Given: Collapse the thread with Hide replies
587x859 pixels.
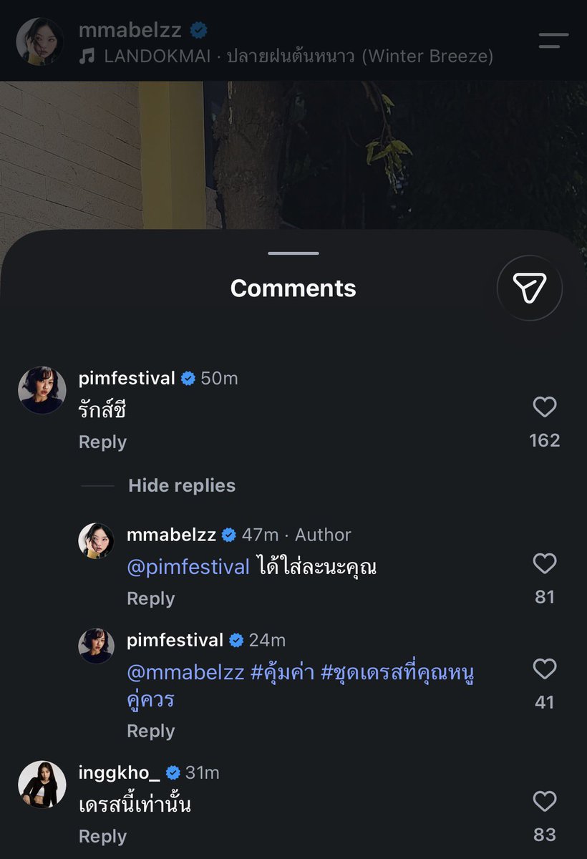Looking at the screenshot, I should [182, 485].
